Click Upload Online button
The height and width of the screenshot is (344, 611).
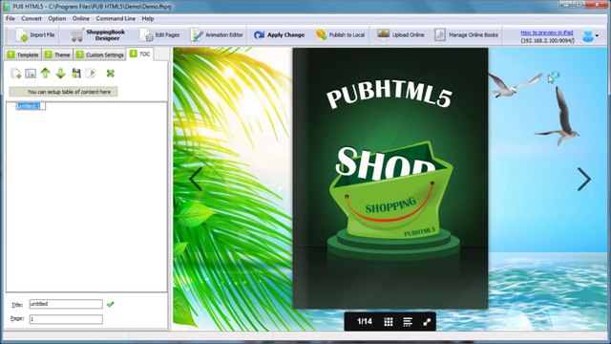pyautogui.click(x=401, y=35)
